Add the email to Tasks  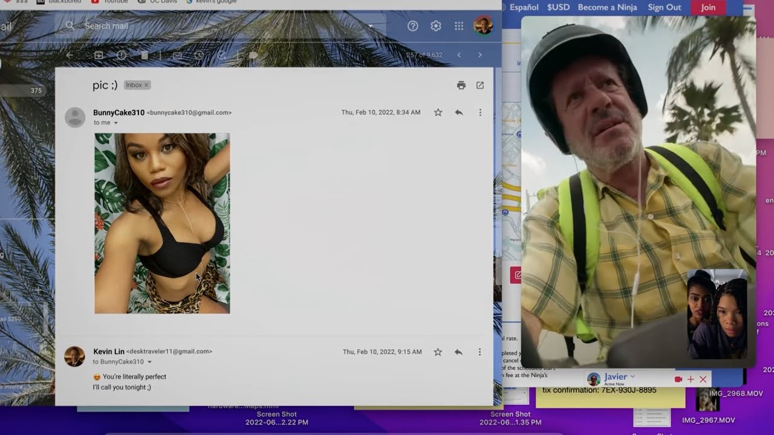click(221, 55)
